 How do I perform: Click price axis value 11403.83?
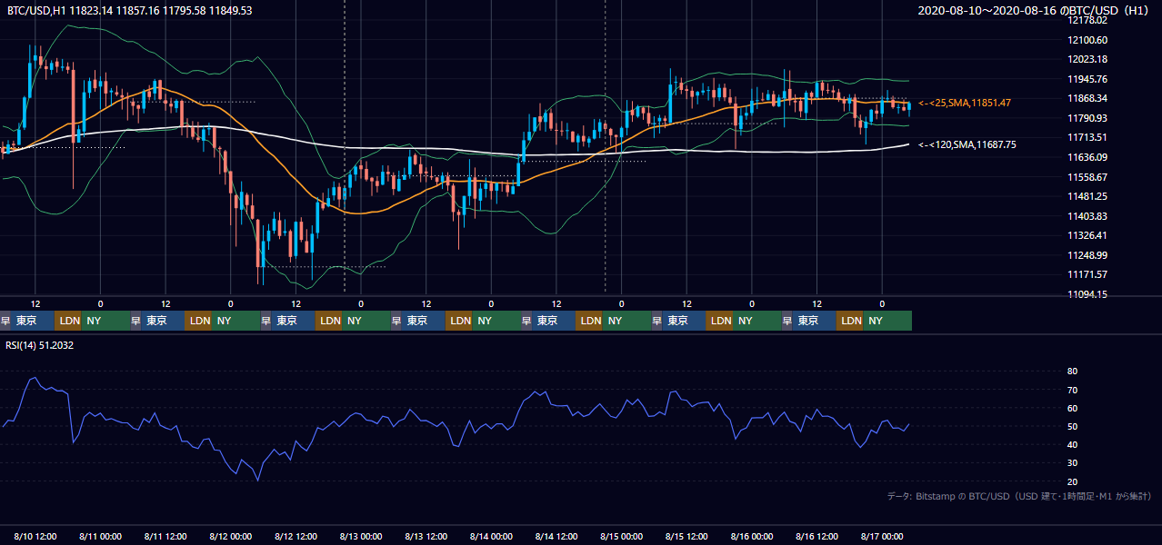click(1087, 216)
